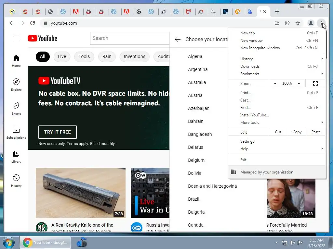Click the Chrome taskbar button YouTube - Google

(45, 243)
